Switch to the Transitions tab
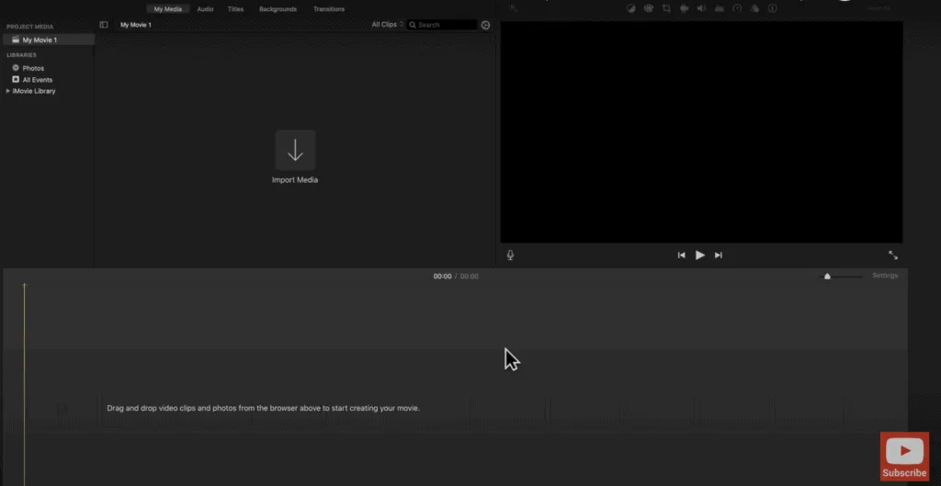 click(329, 9)
